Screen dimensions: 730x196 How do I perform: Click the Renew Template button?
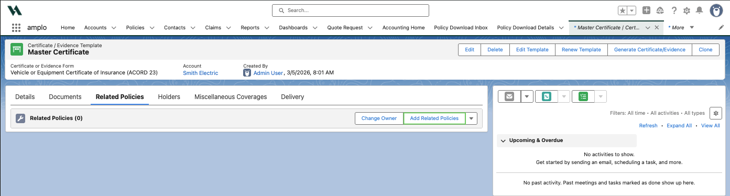[581, 49]
